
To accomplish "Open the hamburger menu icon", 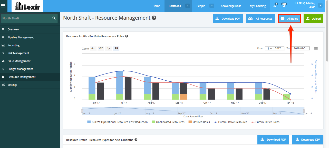I will click(3, 6).
